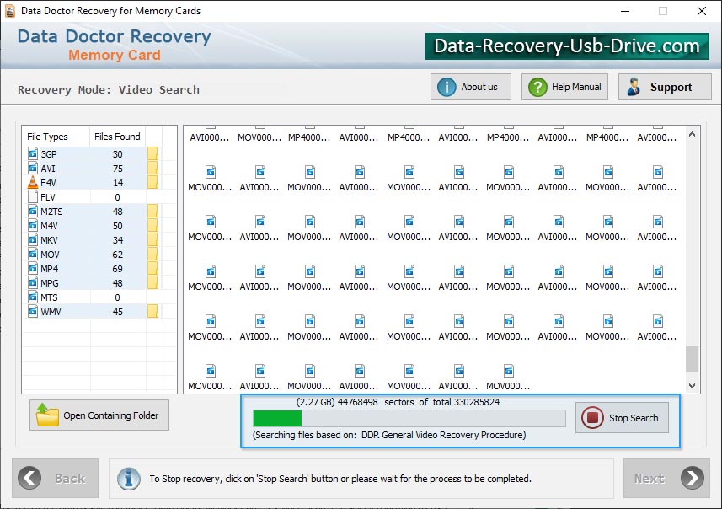
Task: Open the yellow folder icon in MKV row
Action: 152,239
